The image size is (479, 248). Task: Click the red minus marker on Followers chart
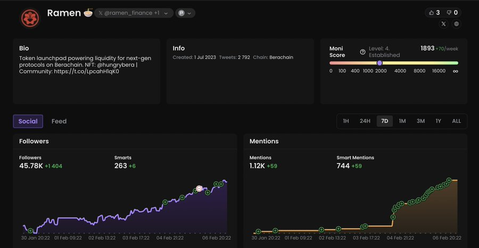click(200, 189)
